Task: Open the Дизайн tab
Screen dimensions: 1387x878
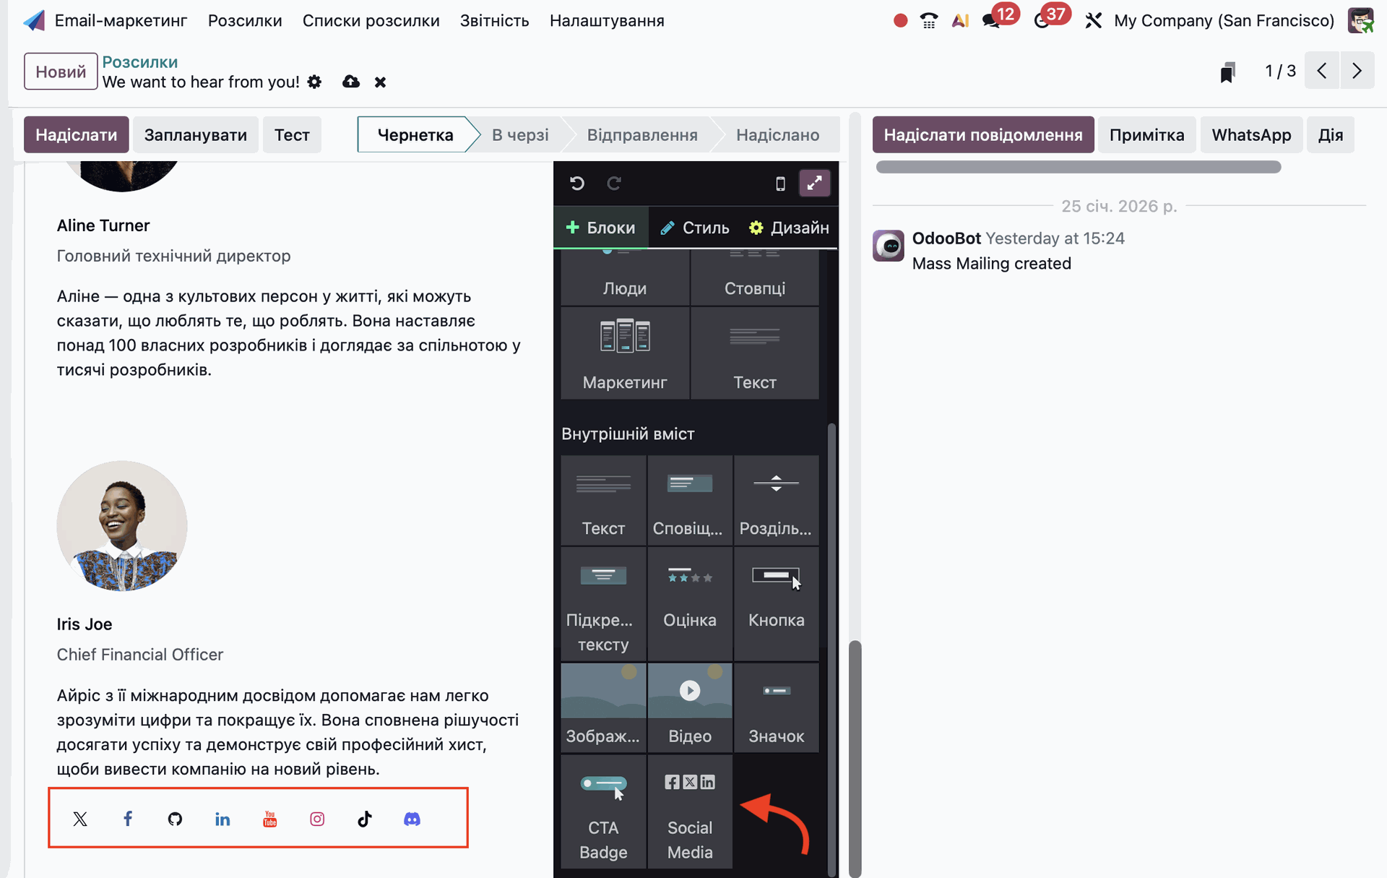Action: [x=789, y=228]
